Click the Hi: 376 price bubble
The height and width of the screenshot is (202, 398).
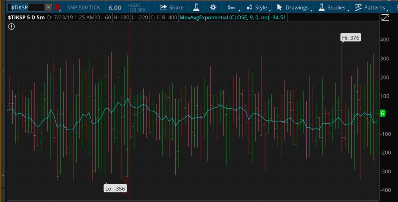pyautogui.click(x=350, y=37)
